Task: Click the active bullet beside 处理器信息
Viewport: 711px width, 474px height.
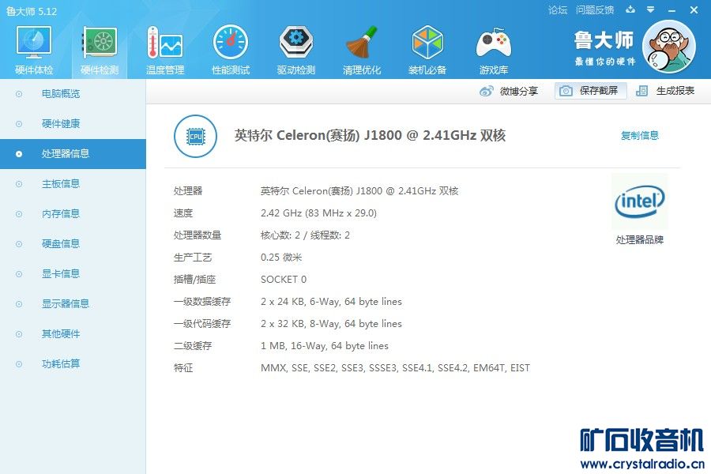Action: 19,154
